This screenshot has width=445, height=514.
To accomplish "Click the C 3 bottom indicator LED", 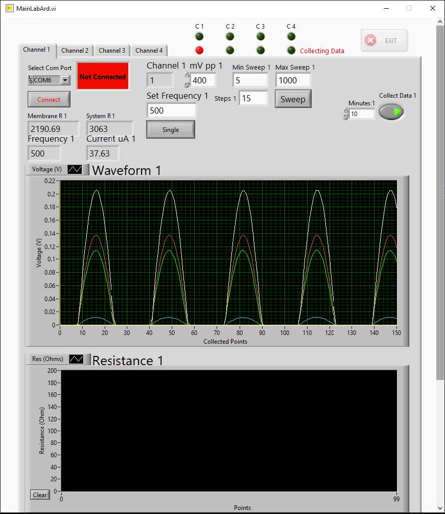I will click(261, 50).
